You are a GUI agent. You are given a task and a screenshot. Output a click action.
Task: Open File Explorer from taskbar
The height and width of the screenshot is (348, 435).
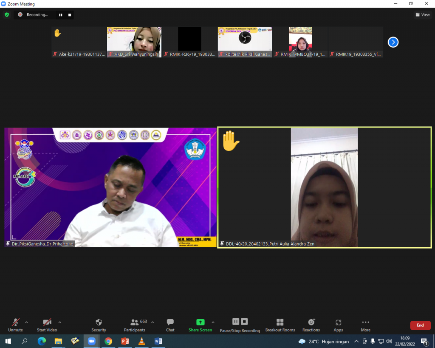pos(58,341)
